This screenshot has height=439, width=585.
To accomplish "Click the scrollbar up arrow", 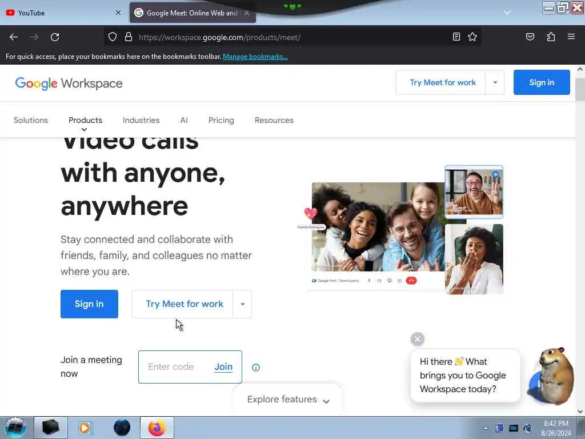I will pyautogui.click(x=580, y=69).
